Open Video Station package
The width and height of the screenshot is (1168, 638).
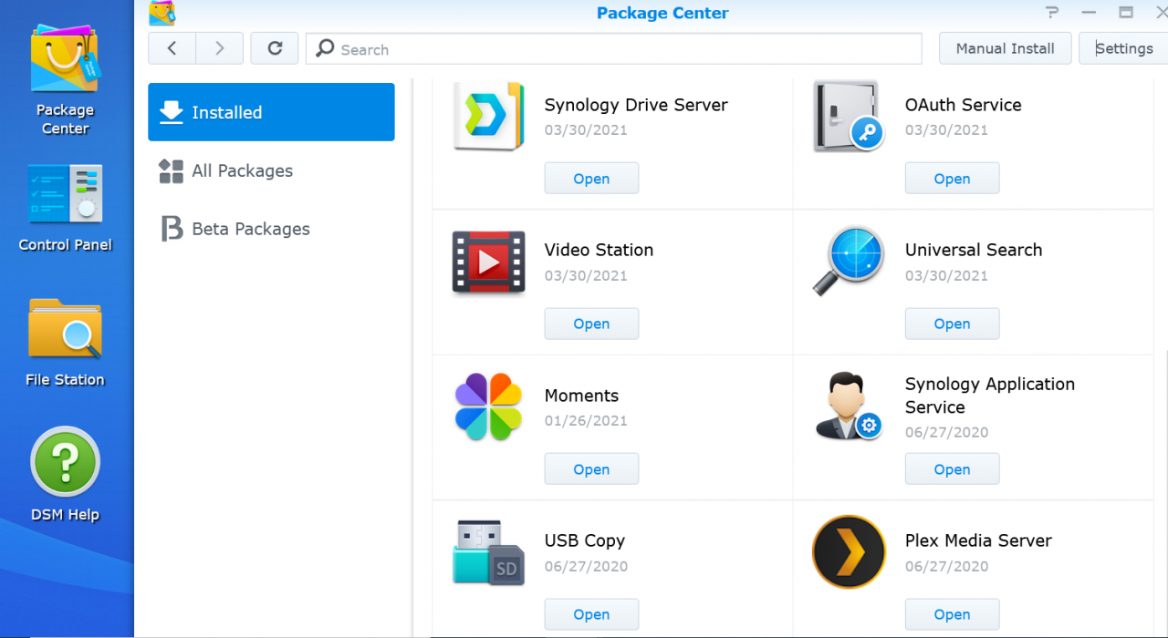click(591, 324)
